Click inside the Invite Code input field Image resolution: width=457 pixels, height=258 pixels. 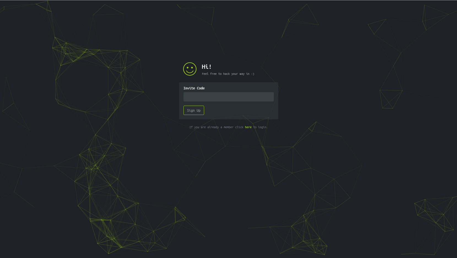tap(228, 97)
